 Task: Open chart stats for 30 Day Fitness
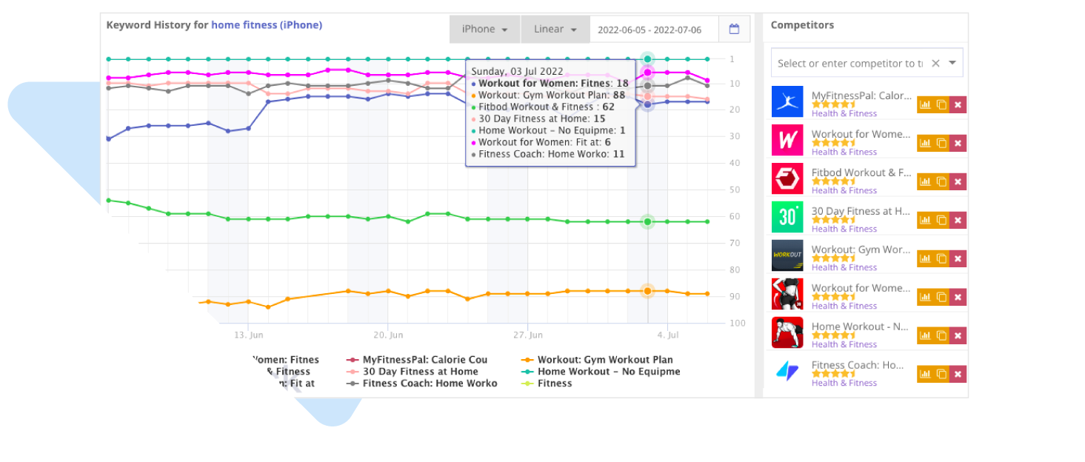[925, 219]
